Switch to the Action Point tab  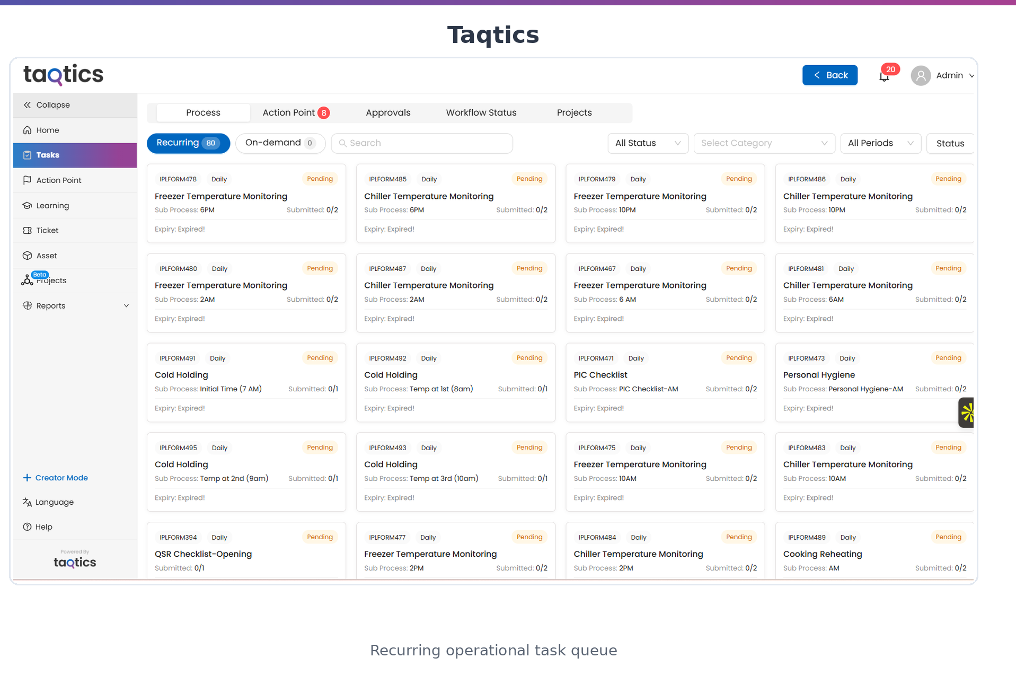point(296,112)
